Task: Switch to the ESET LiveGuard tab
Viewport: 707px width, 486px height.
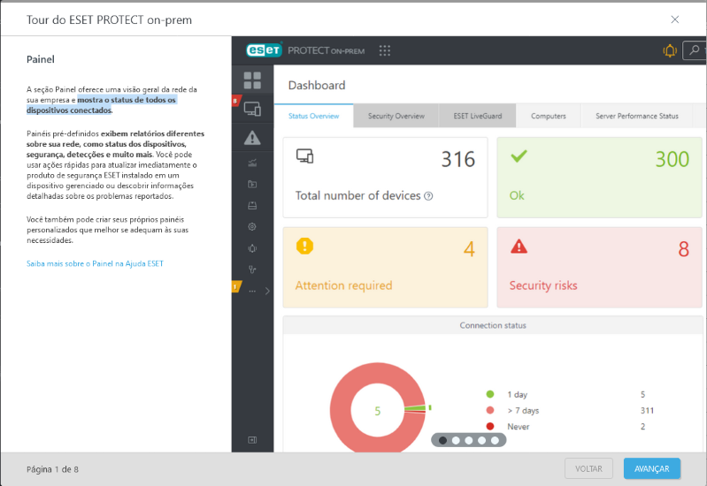Action: click(477, 116)
